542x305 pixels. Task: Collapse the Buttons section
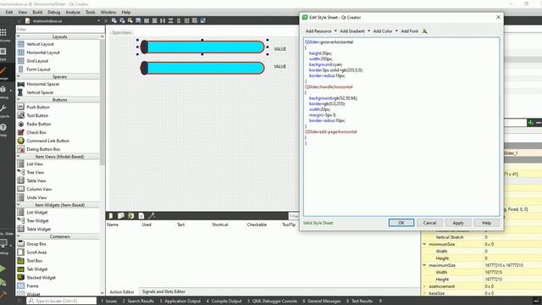(19, 100)
